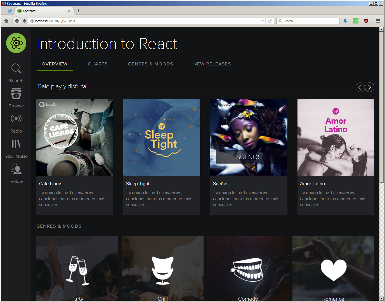Click the green extension toolbar icon
The width and height of the screenshot is (385, 302).
click(356, 21)
